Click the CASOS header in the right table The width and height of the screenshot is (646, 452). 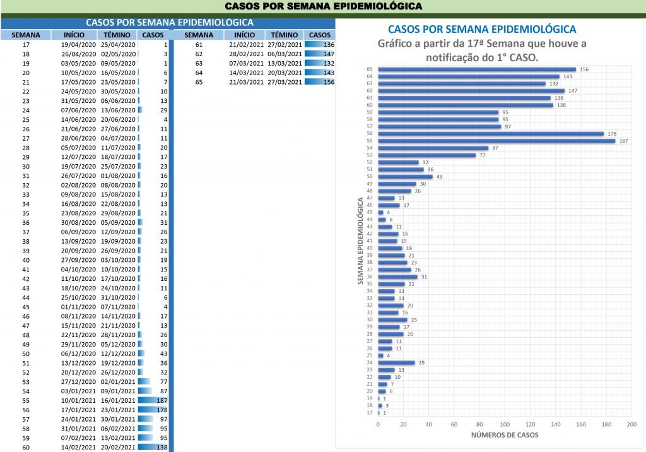click(x=320, y=35)
